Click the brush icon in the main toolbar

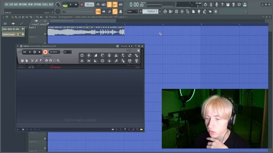point(109,11)
